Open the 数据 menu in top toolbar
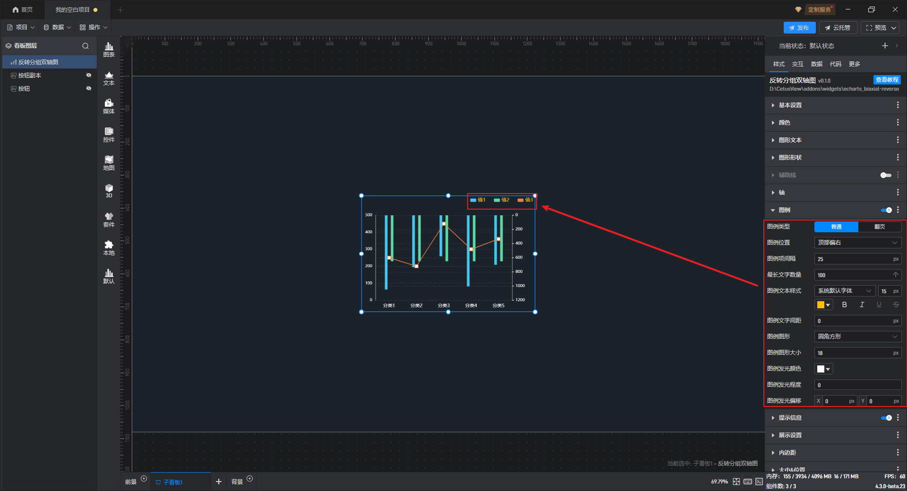 coord(57,27)
